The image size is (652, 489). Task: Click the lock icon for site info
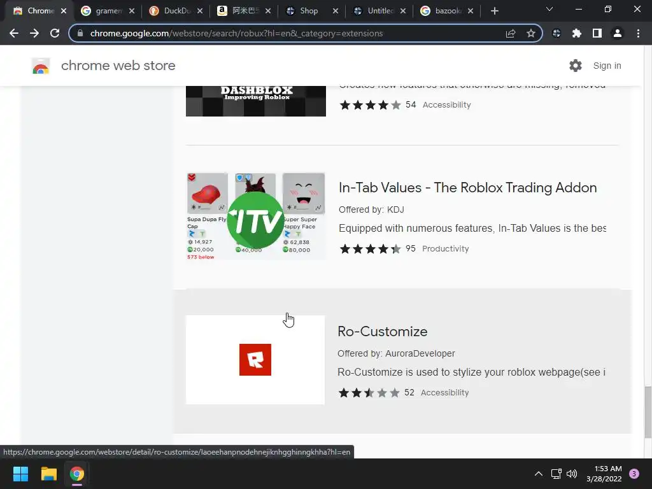(80, 33)
